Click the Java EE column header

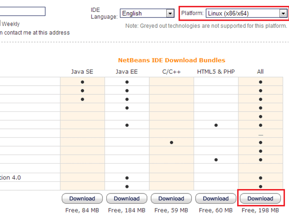[x=127, y=71]
